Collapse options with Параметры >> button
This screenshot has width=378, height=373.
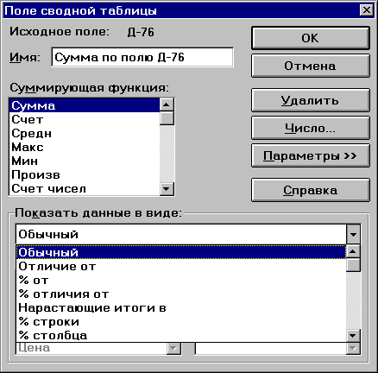point(311,155)
